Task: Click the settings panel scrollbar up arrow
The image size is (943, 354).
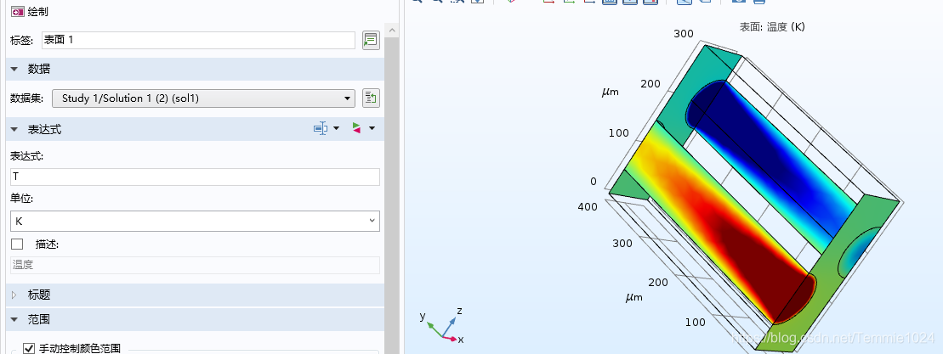Action: click(x=392, y=30)
